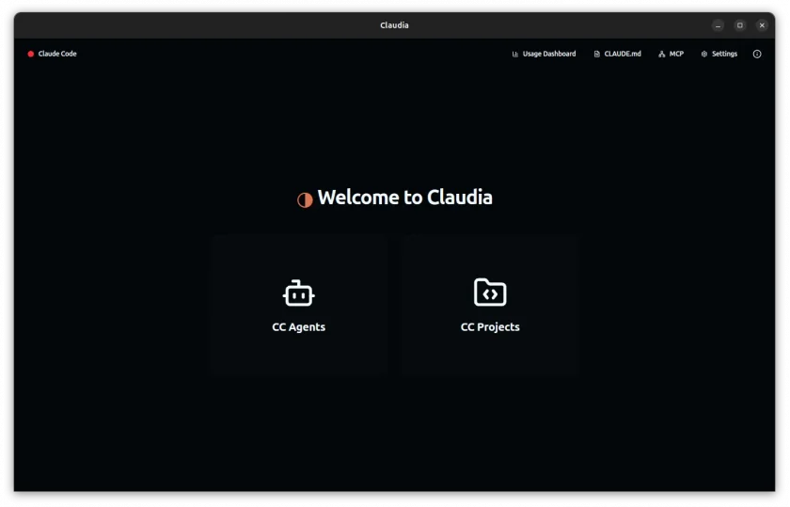Click the MCP network icon
This screenshot has height=507, width=790.
pos(661,54)
